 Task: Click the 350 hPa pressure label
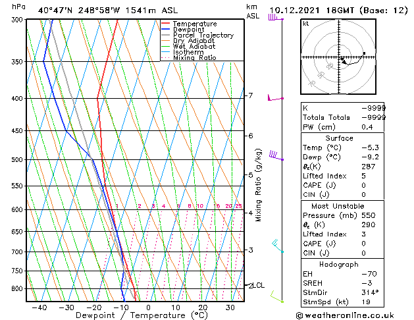(x=18, y=61)
